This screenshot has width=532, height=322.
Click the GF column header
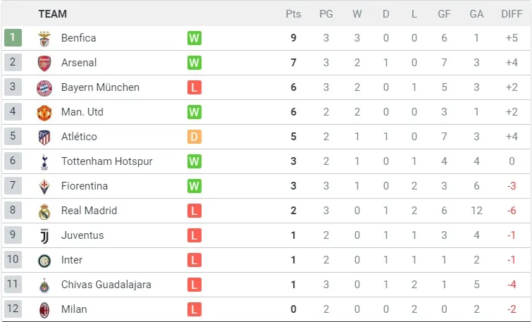(x=444, y=14)
